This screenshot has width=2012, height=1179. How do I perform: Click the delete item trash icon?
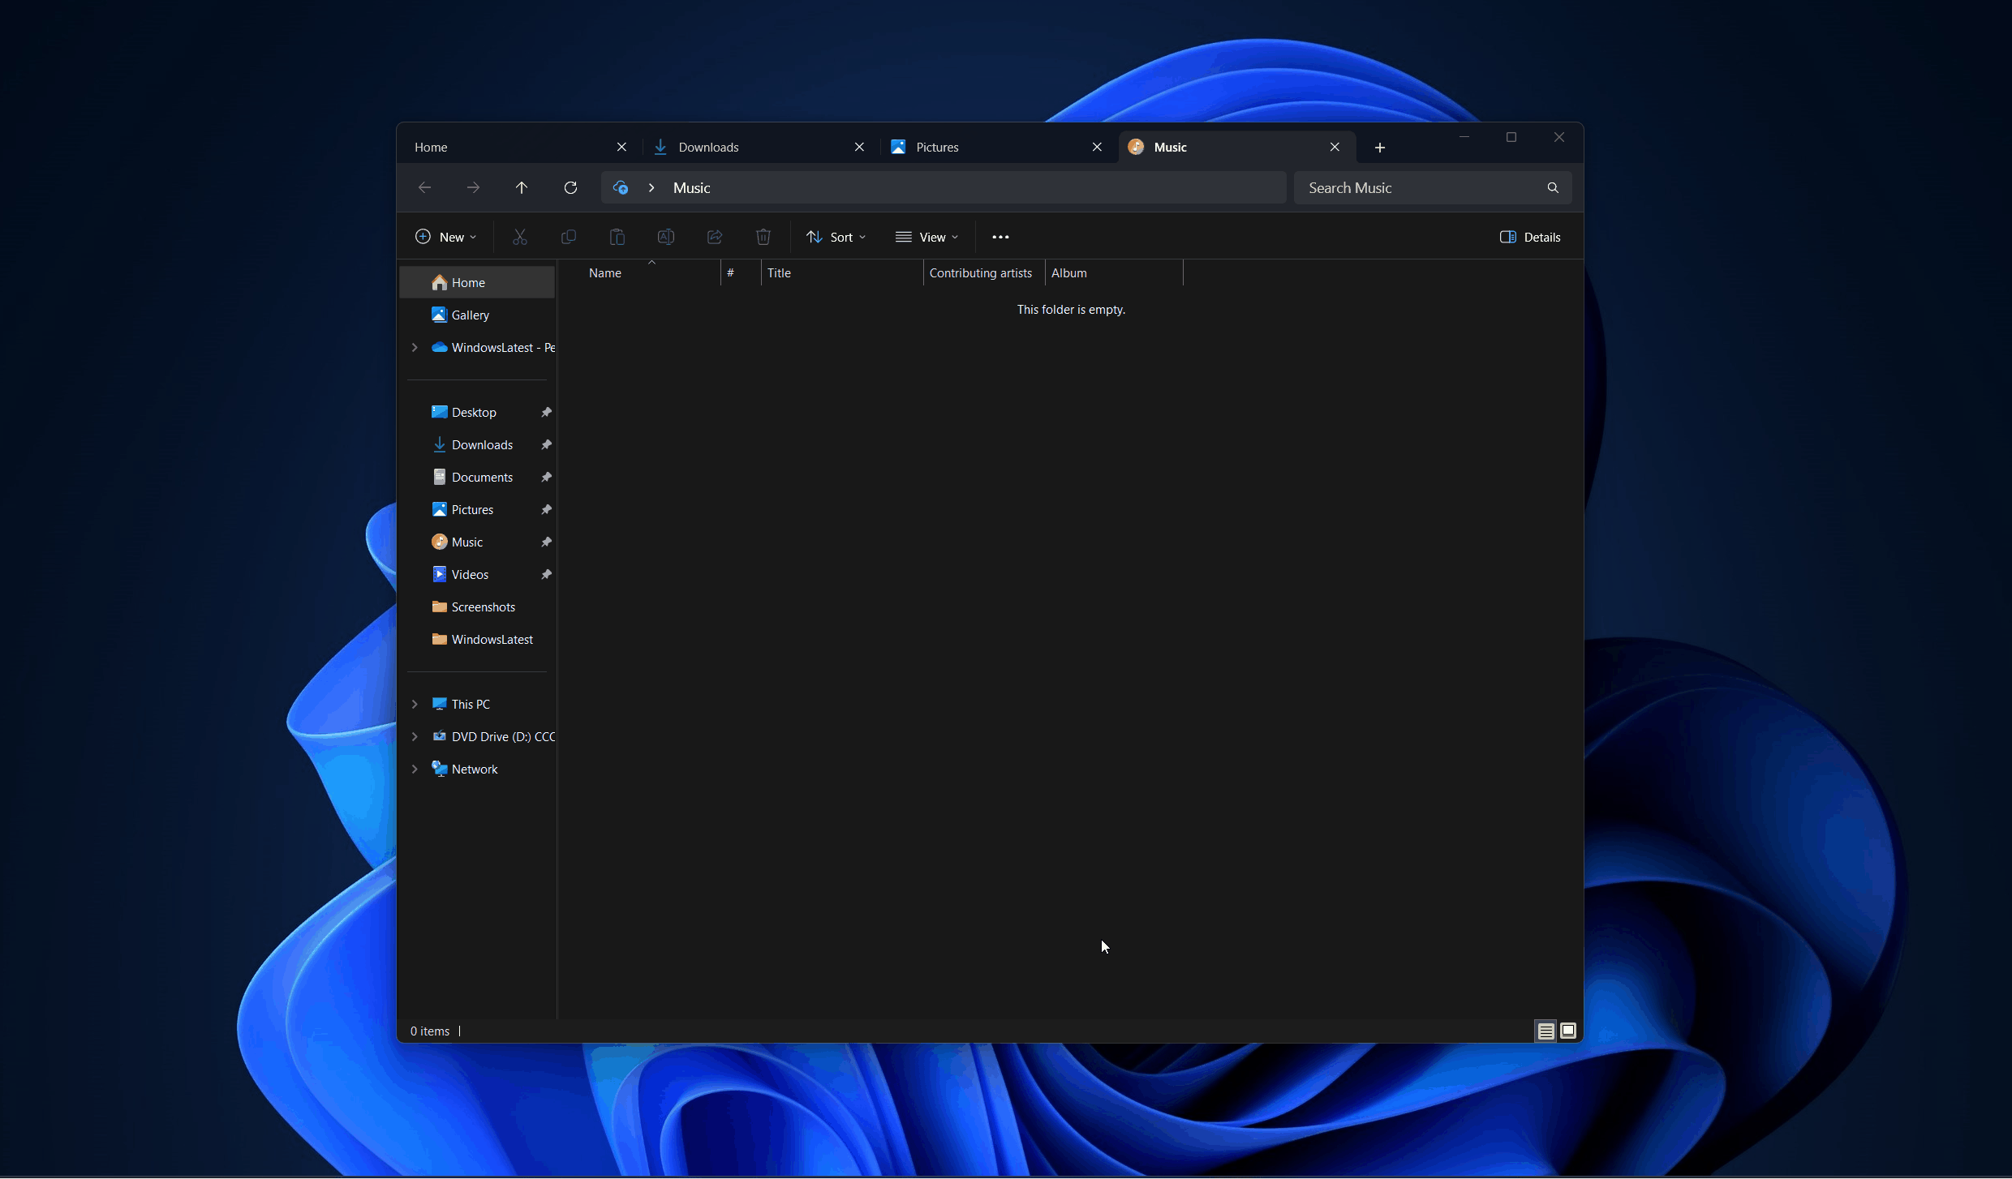[x=763, y=236]
